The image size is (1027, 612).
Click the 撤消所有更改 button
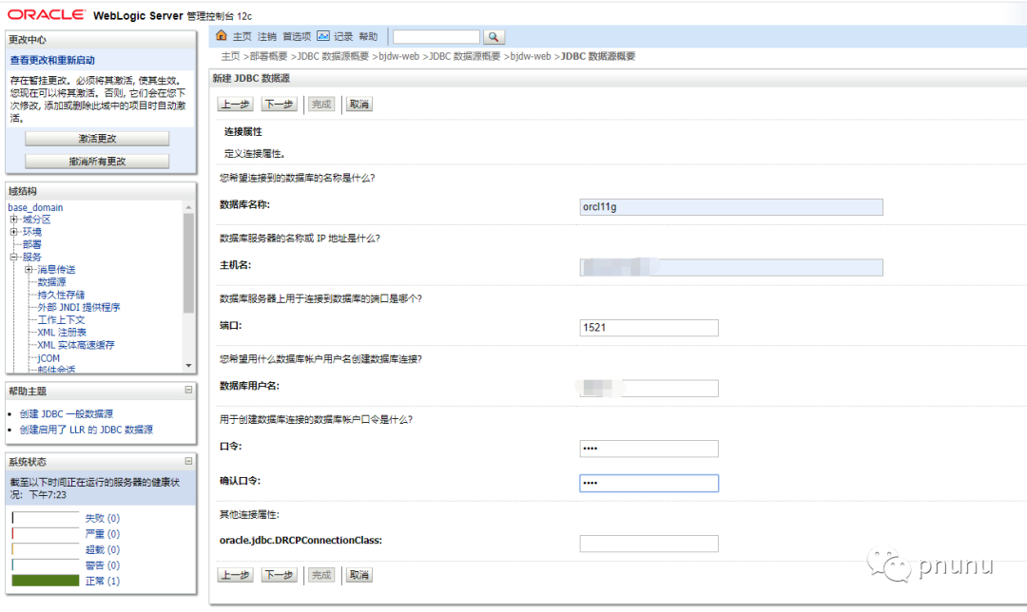97,161
